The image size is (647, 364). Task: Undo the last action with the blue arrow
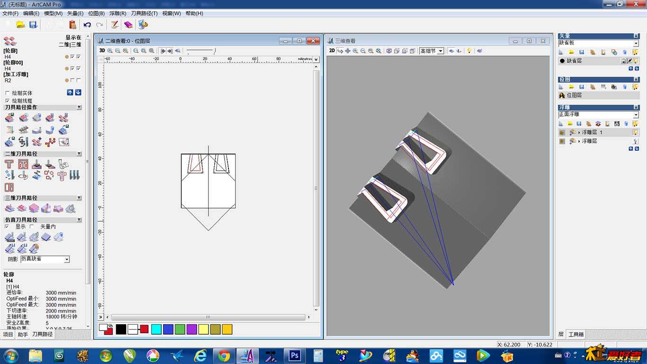[87, 25]
